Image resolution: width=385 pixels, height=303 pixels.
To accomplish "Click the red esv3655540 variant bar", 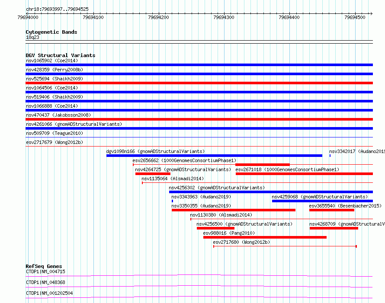I will click(332, 210).
